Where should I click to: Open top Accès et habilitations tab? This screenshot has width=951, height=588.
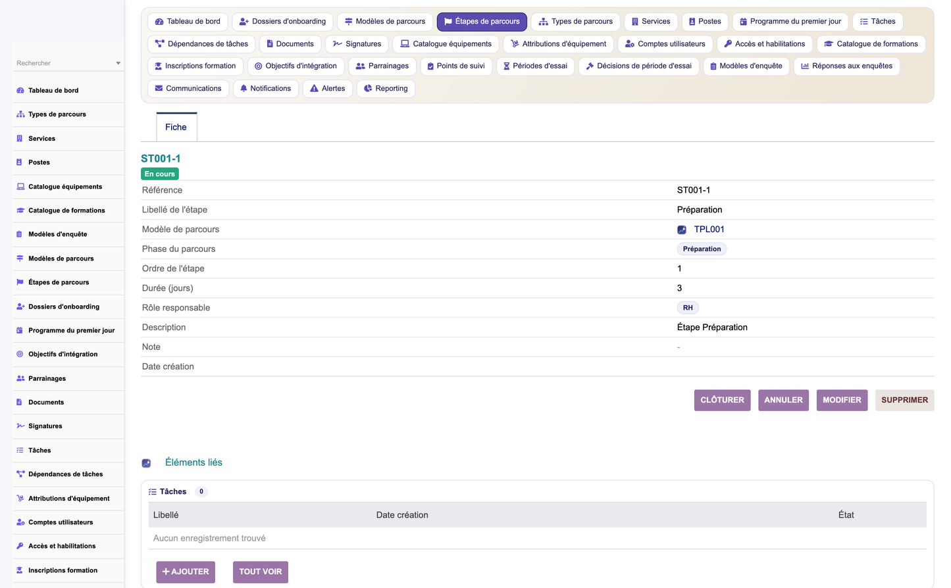(764, 44)
